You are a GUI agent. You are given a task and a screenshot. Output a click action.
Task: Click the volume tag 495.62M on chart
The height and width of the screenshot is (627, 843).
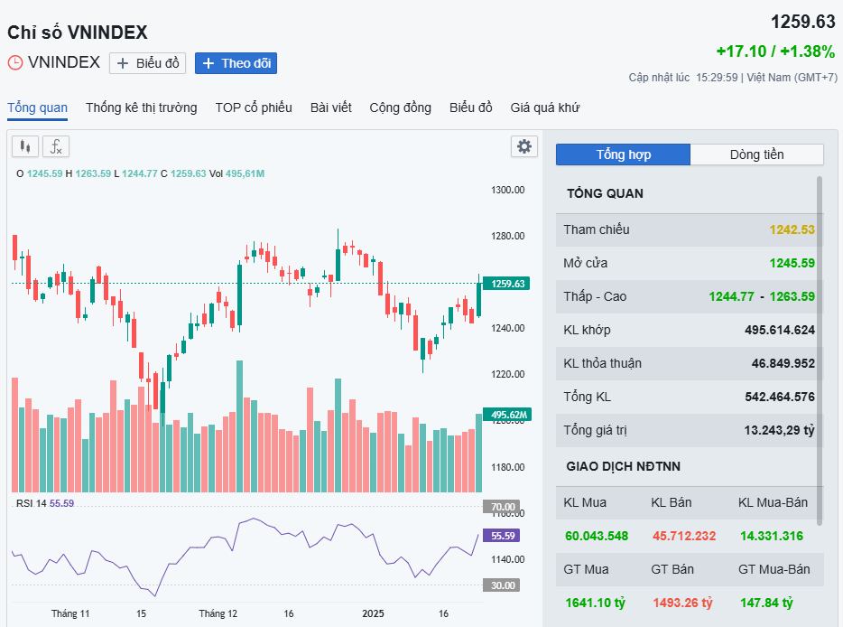coord(506,415)
